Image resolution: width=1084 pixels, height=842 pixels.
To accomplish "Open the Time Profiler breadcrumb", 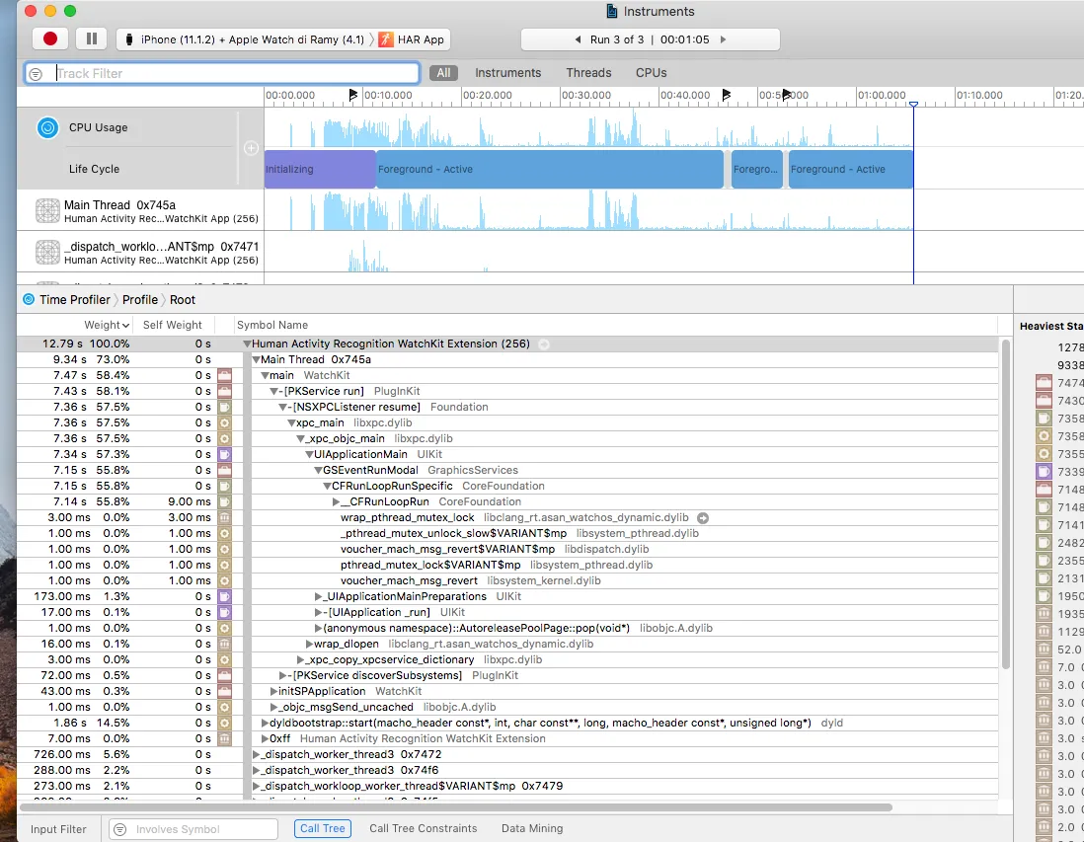I will (74, 299).
